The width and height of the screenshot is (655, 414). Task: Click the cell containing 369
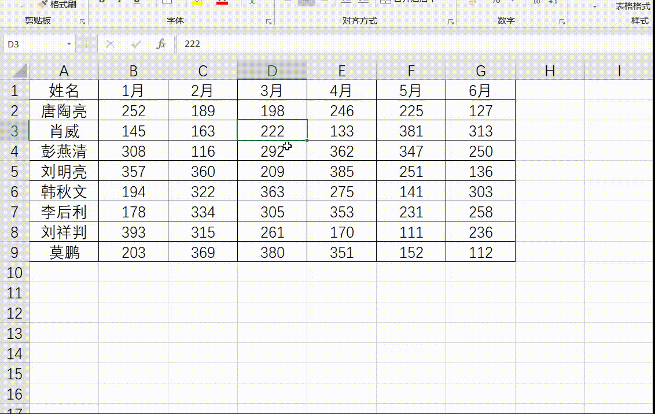[203, 252]
